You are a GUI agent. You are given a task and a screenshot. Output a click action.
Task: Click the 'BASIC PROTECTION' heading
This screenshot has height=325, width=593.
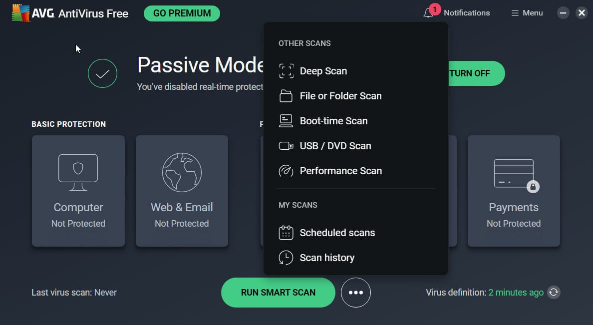69,124
